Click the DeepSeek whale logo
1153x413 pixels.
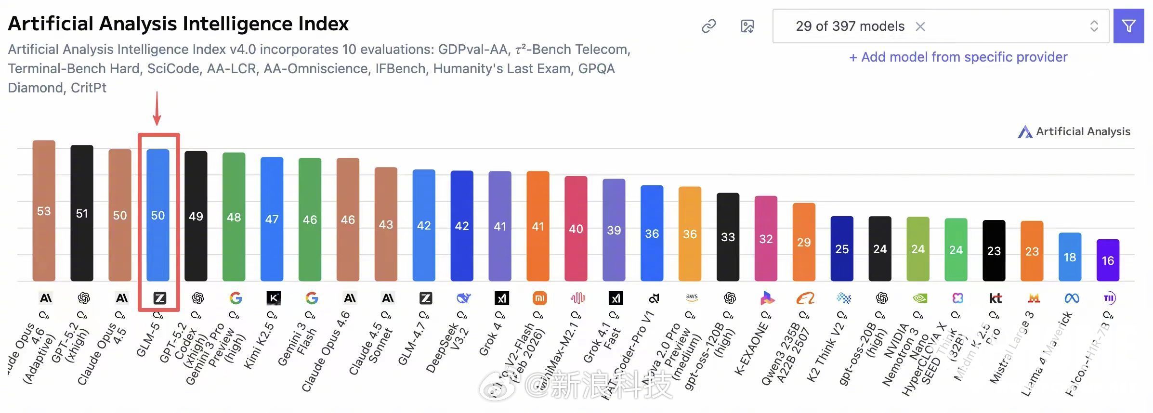pos(463,298)
